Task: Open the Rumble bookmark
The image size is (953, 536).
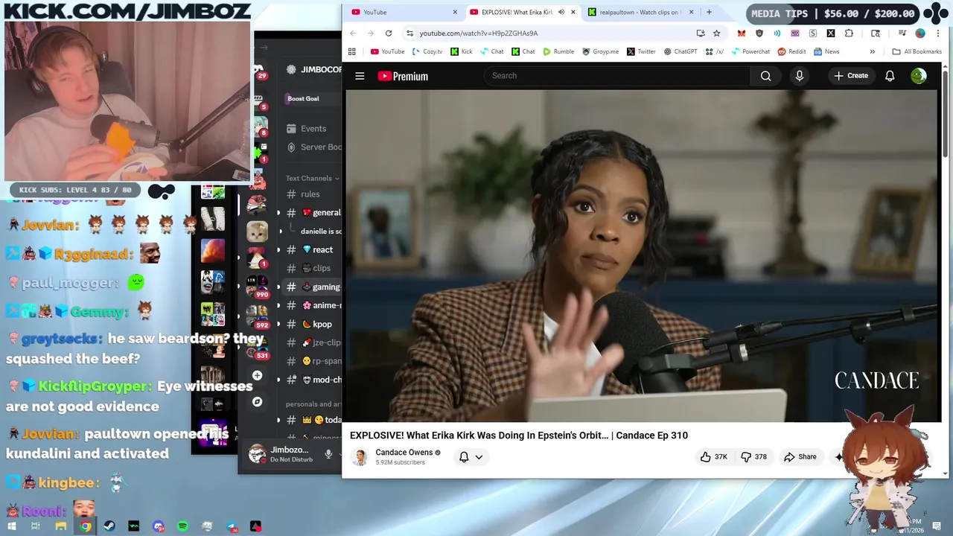Action: tap(558, 52)
